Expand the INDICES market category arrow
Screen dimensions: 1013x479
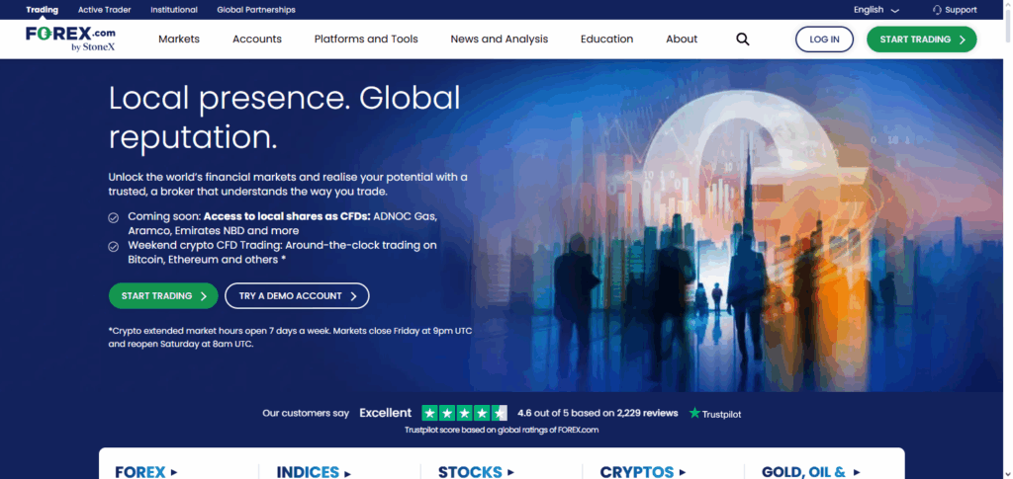coord(347,473)
